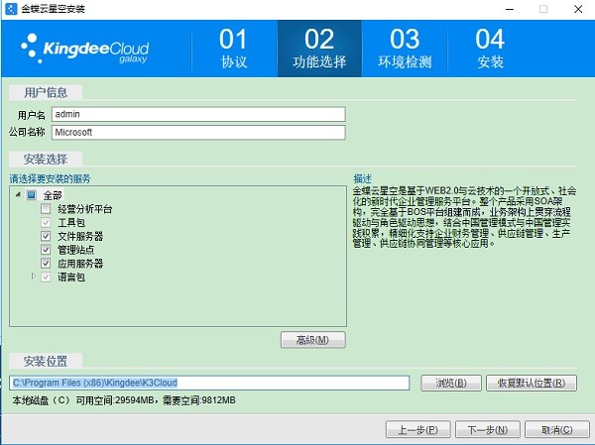The height and width of the screenshot is (445, 595).
Task: Jump to step 04 安装
Action: coord(490,49)
